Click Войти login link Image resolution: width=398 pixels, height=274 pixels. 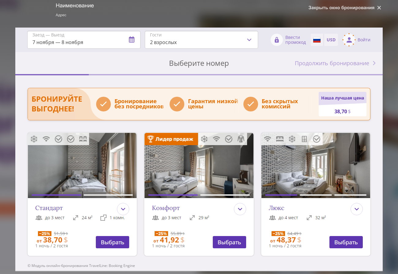364,40
